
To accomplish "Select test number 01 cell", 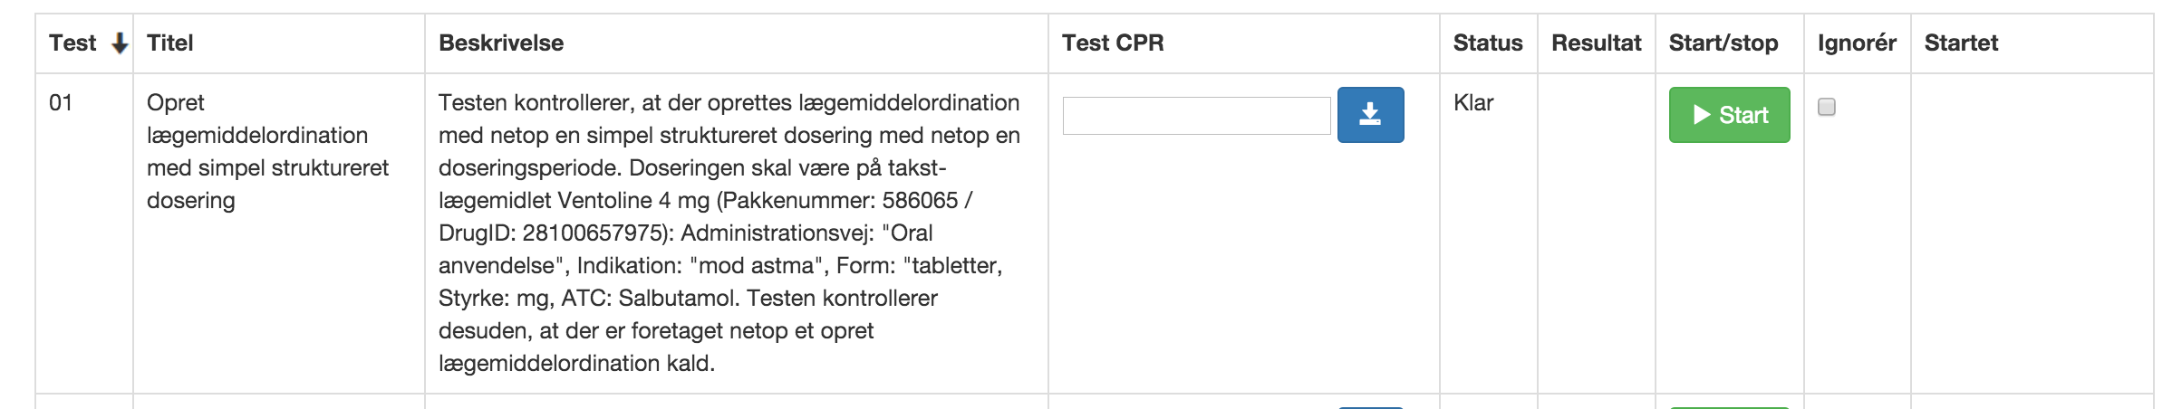I will 61,103.
